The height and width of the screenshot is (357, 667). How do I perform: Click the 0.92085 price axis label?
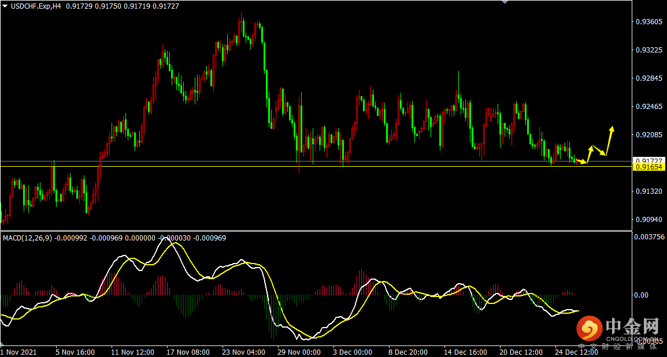[x=649, y=134]
